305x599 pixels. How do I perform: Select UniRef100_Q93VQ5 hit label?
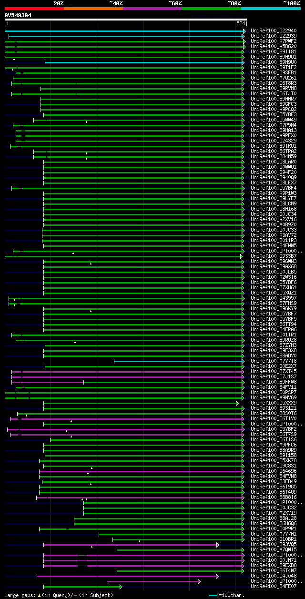click(x=274, y=545)
